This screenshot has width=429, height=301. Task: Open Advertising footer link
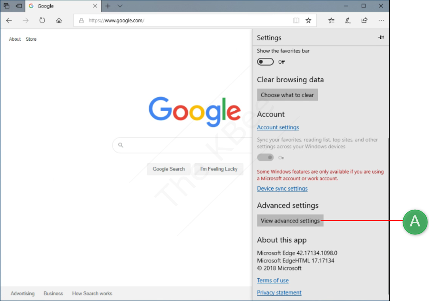[x=22, y=293]
